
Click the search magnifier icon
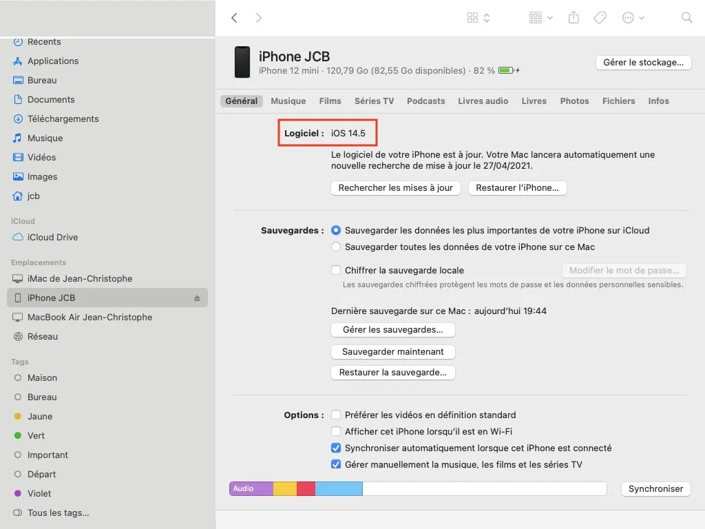(686, 17)
